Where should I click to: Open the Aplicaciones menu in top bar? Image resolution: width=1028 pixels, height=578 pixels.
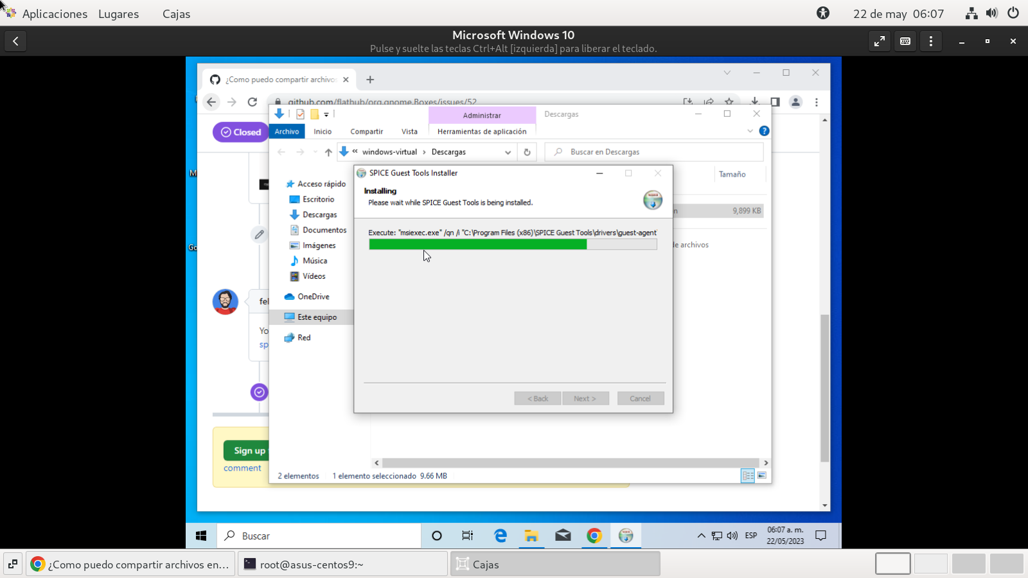55,13
